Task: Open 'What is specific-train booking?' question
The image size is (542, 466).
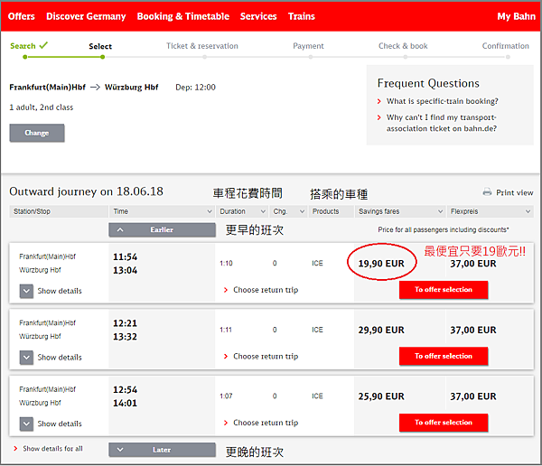Action: point(442,101)
